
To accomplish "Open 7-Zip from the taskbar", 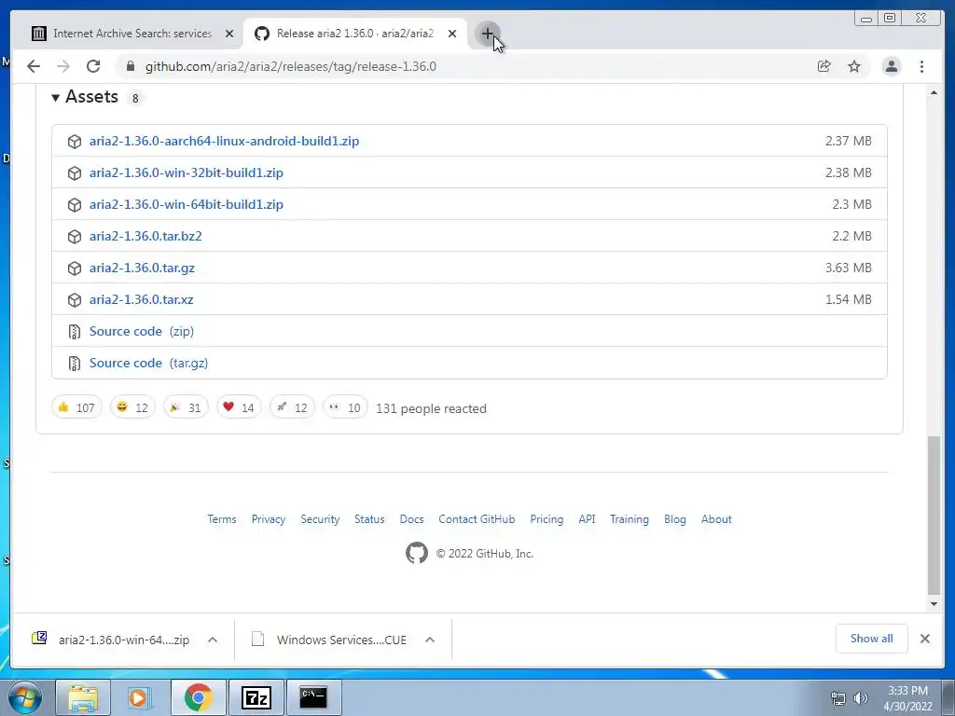I will (x=256, y=697).
